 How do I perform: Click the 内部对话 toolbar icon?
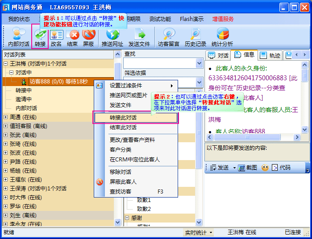[x=19, y=37]
